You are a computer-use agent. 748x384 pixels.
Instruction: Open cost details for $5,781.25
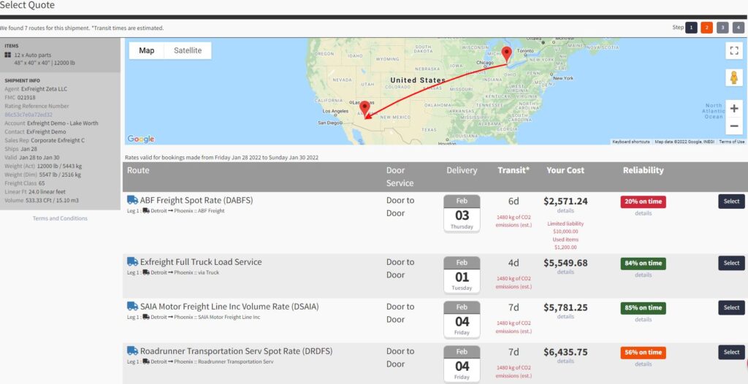[x=565, y=316]
